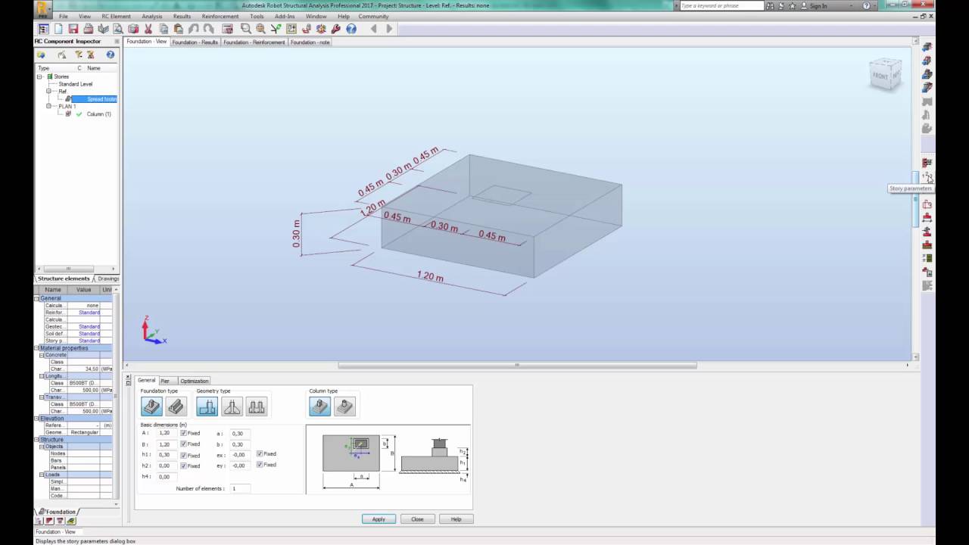The width and height of the screenshot is (969, 545).
Task: Select Column (1) in the inspector tree
Action: click(98, 114)
